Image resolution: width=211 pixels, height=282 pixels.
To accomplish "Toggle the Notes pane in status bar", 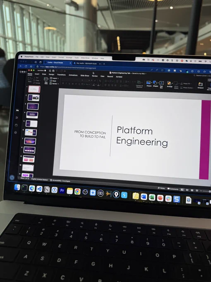I will [x=161, y=188].
